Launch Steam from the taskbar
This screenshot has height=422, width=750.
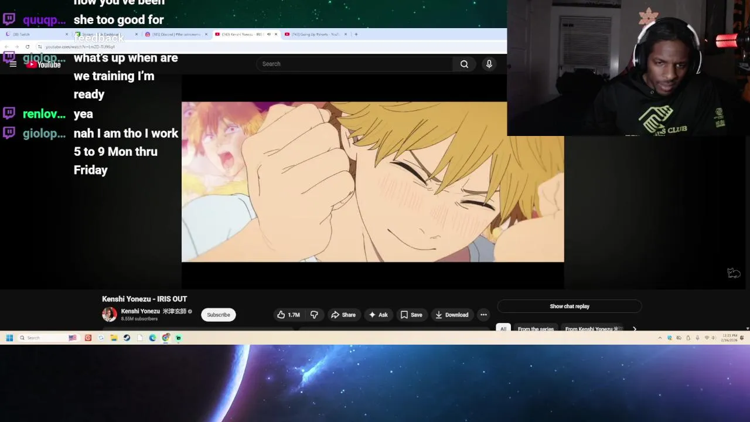point(127,338)
